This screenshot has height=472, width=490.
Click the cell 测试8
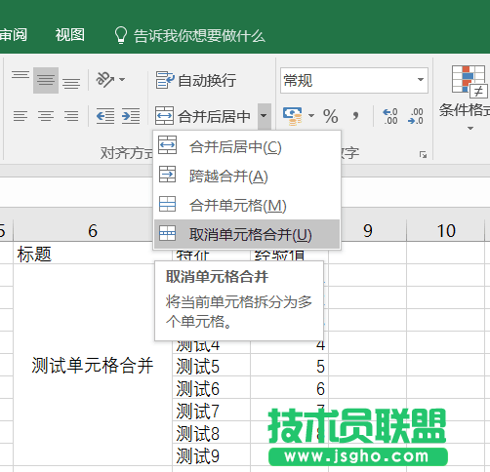pyautogui.click(x=211, y=433)
